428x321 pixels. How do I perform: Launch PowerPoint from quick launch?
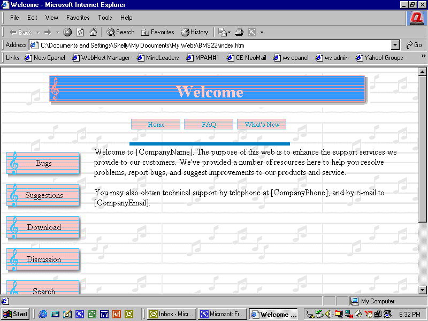(117, 314)
